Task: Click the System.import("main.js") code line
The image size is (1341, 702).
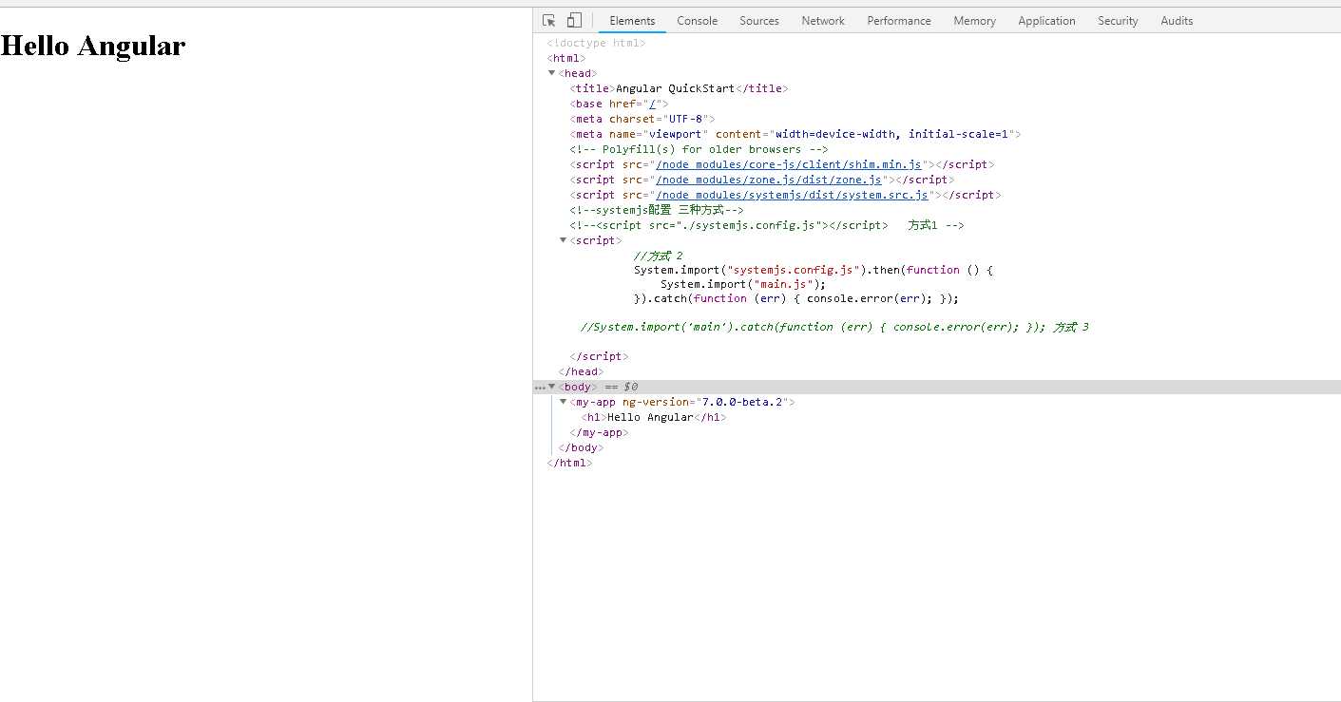Action: point(743,284)
